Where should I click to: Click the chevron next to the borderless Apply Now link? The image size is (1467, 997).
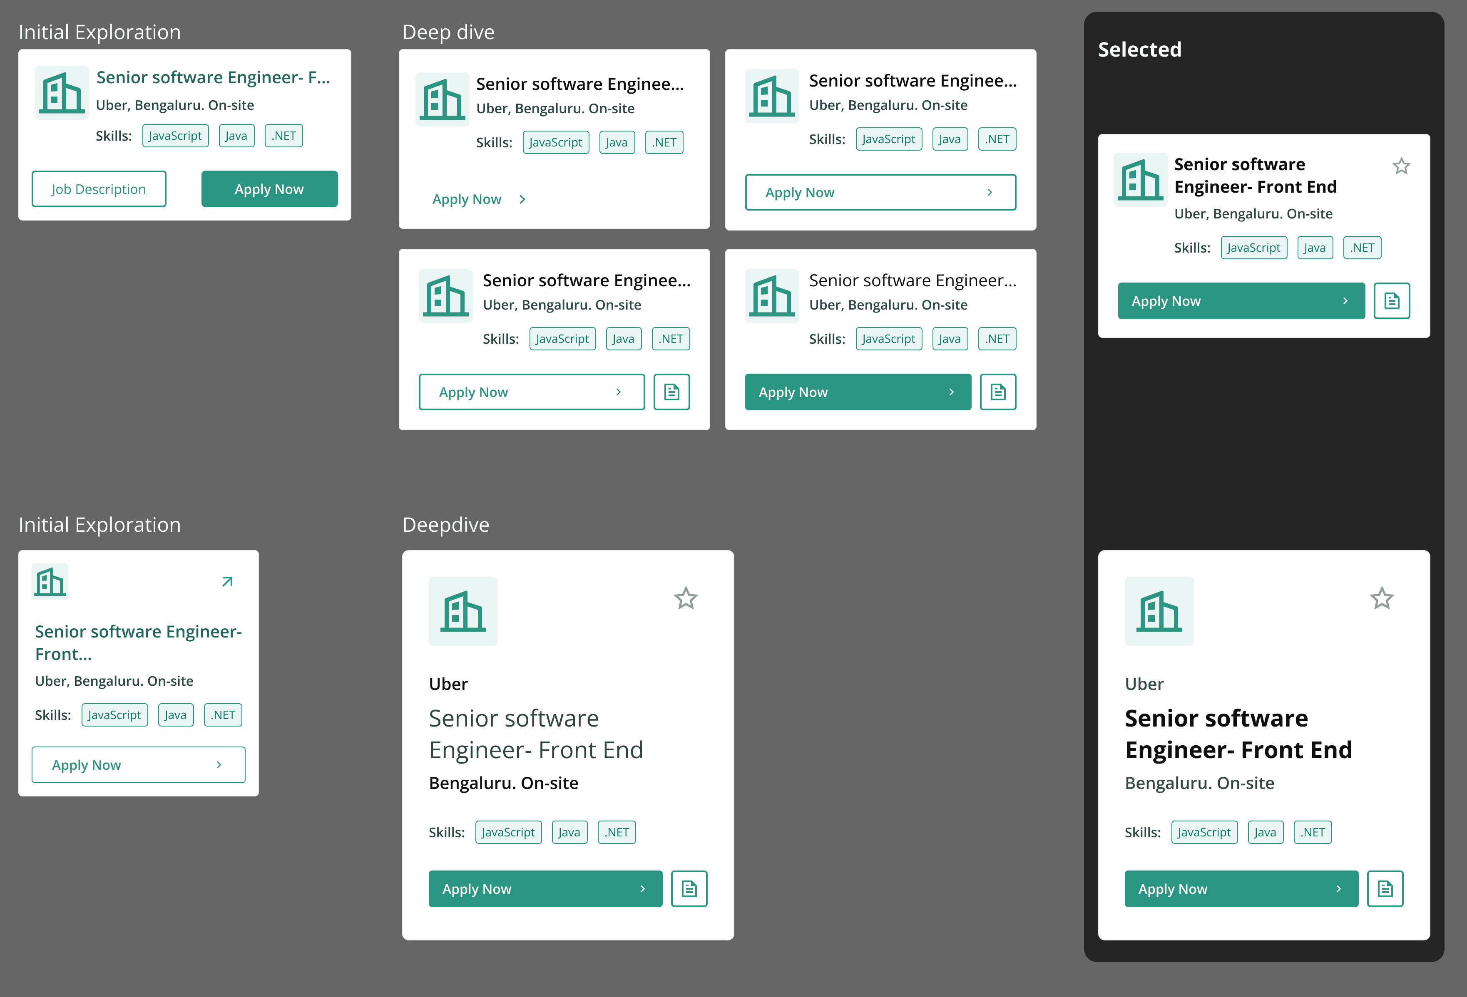tap(522, 199)
